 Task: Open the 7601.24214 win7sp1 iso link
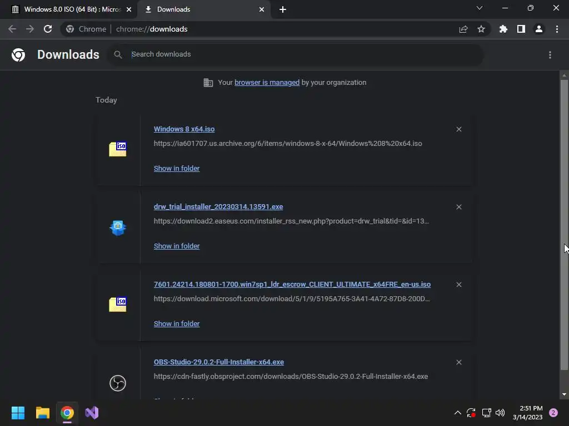pos(292,285)
